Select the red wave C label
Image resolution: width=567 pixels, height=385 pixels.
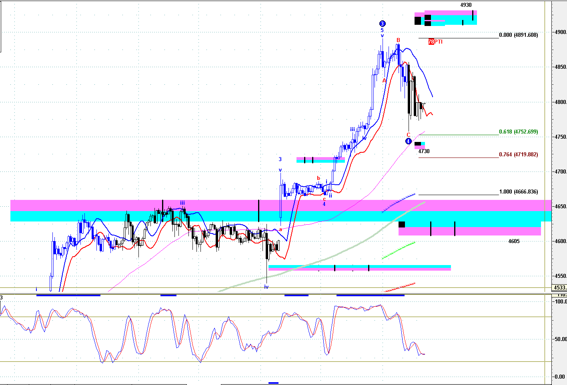pos(408,135)
